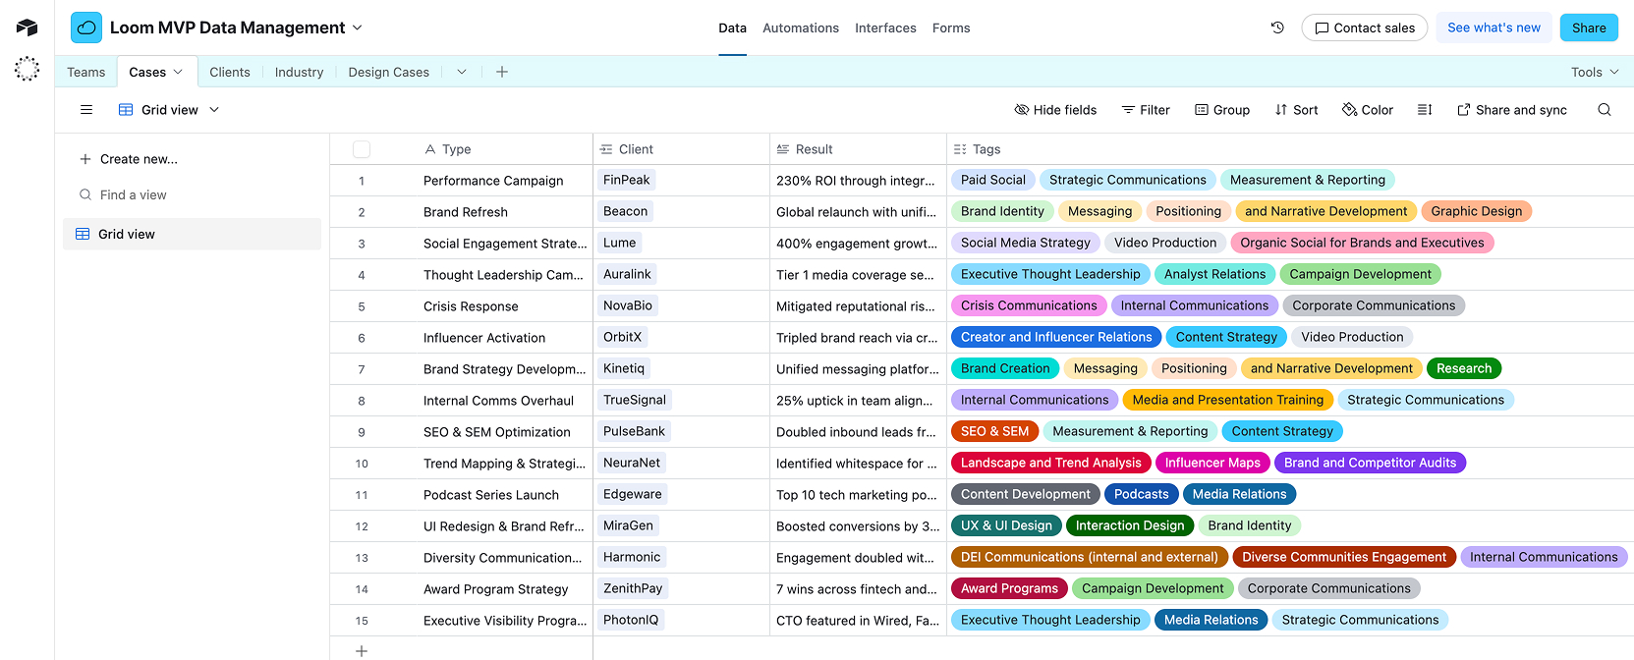Click the Find a view search field
Viewport: 1634px width, 660px height.
click(x=192, y=194)
